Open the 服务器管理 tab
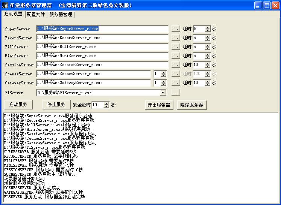 coord(61,15)
